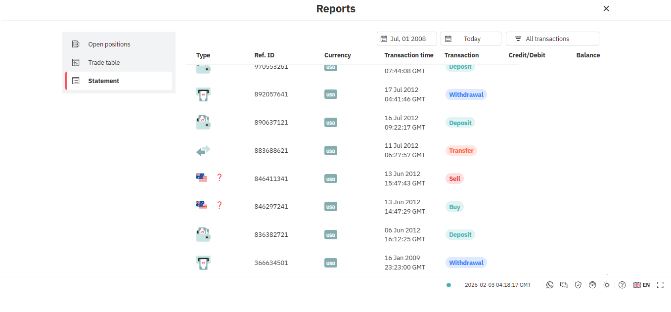This screenshot has width=671, height=312.
Task: Click the Trade table sidebar icon
Action: 76,62
